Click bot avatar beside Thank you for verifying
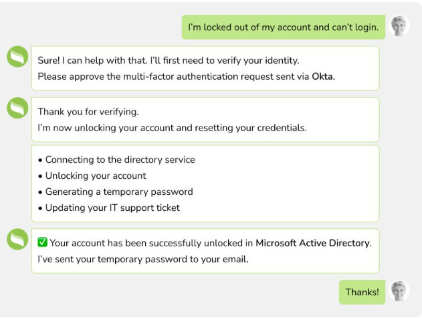The width and height of the screenshot is (422, 322). 17,108
